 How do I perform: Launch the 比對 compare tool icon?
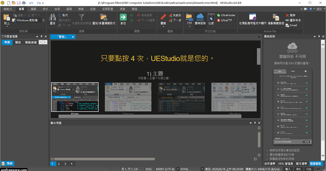211,17
